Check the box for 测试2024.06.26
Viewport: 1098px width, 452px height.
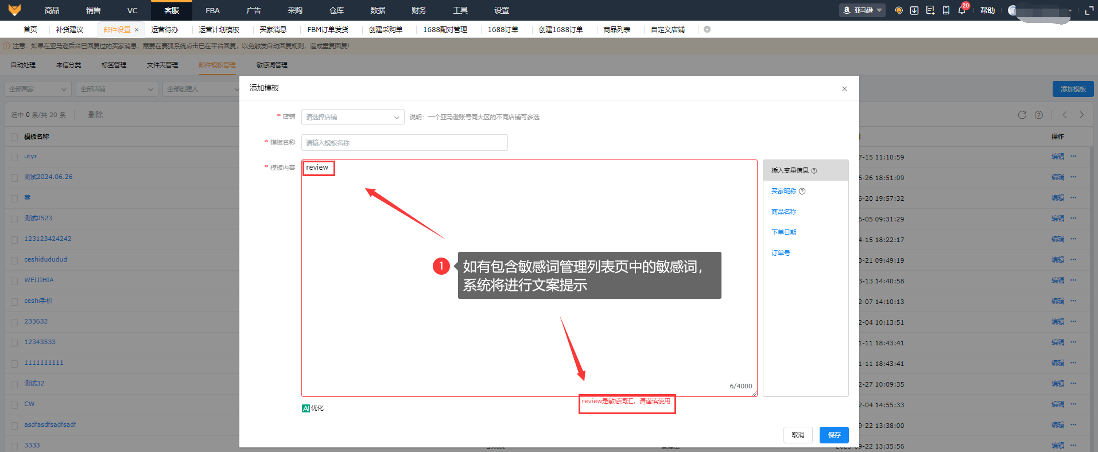point(14,178)
